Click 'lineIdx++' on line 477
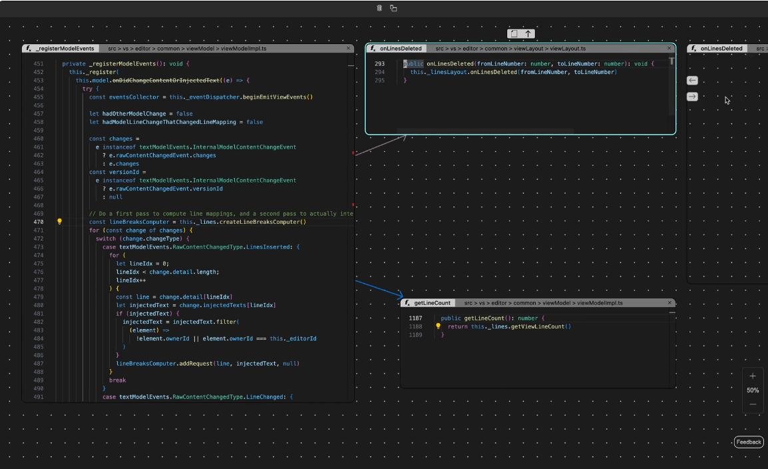Viewport: 768px width, 469px height. point(131,280)
